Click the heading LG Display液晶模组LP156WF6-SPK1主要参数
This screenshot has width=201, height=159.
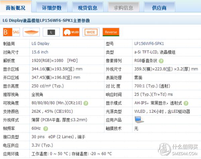[46, 20]
